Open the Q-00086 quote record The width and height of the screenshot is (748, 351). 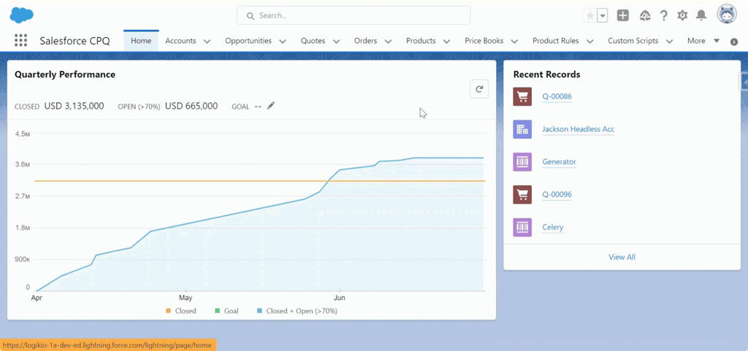click(x=557, y=96)
